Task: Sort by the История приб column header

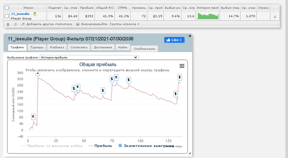Action: click(x=208, y=8)
